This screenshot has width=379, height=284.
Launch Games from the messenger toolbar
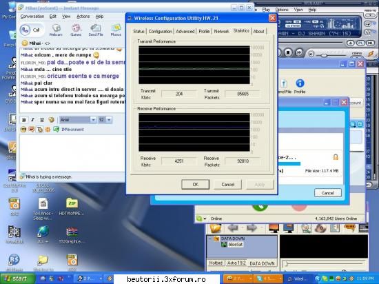click(76, 30)
